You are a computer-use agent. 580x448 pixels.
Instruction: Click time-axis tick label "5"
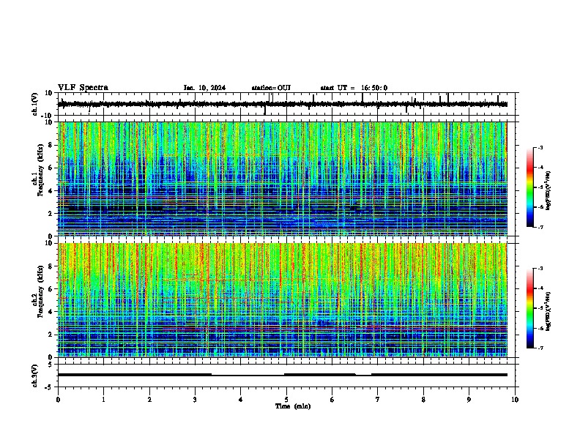click(286, 400)
